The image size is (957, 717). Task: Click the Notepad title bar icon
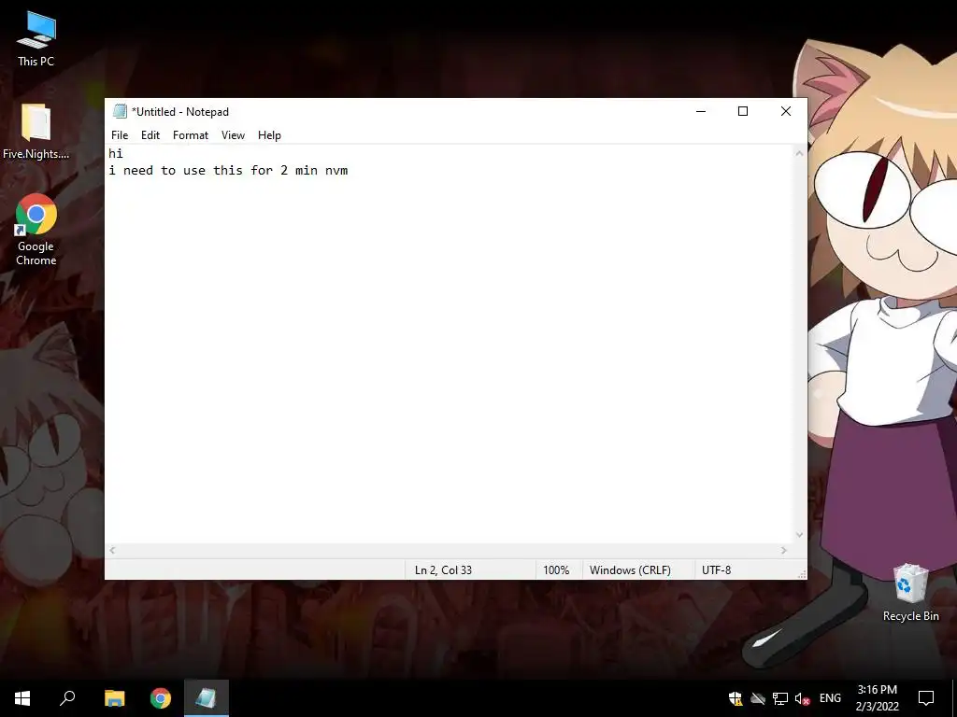(120, 112)
